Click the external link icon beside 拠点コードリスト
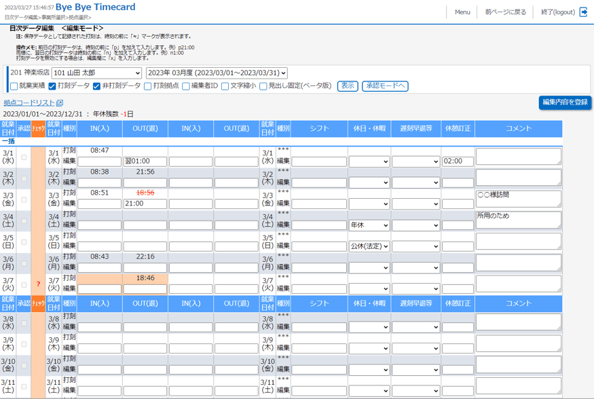 tap(60, 103)
